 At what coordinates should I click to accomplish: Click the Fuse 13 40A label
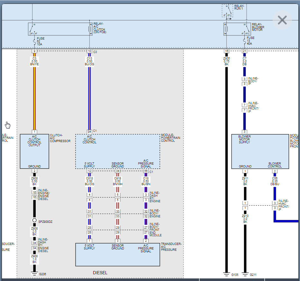pyautogui.click(x=250, y=41)
